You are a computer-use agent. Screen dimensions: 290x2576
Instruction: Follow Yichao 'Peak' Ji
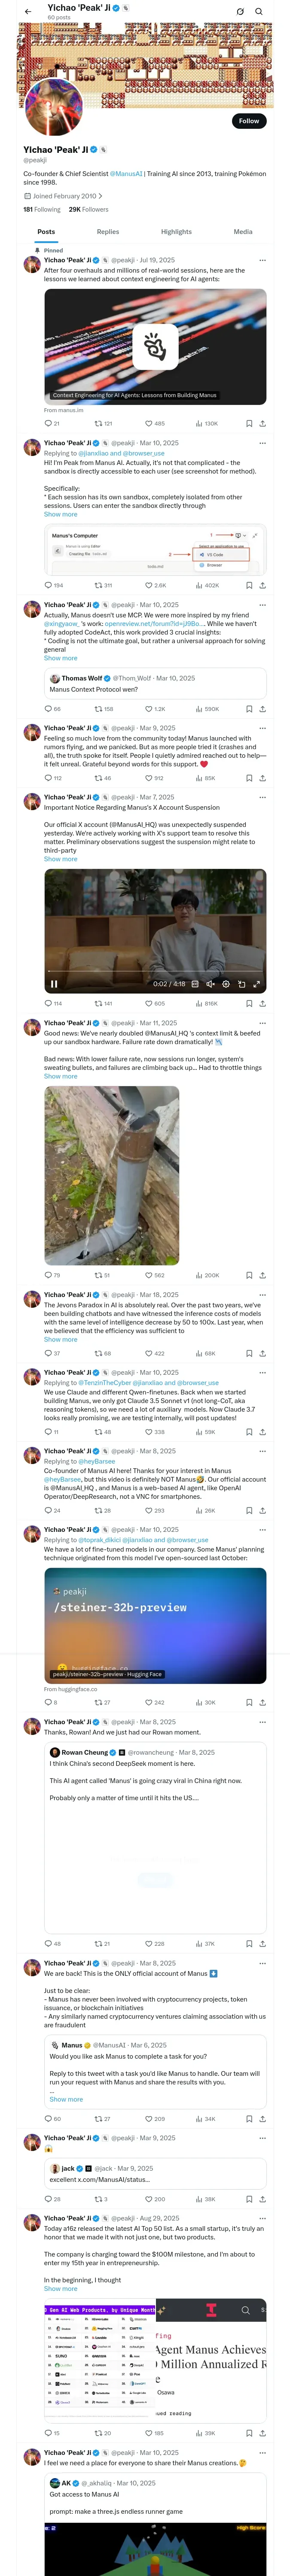[248, 121]
